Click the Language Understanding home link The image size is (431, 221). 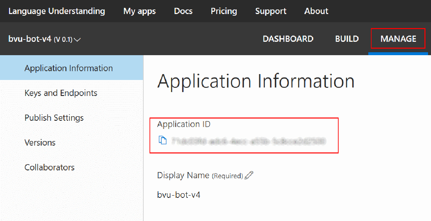click(57, 11)
